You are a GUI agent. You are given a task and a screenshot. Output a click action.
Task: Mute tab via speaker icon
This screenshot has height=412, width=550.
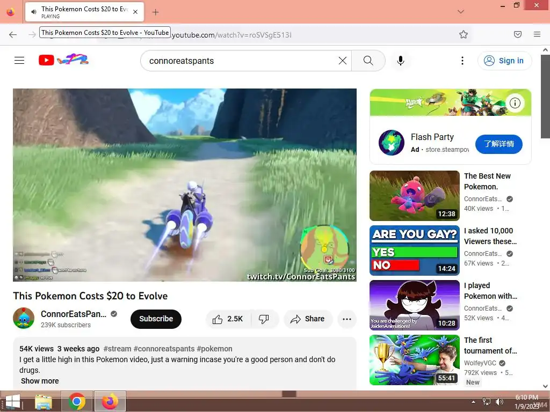34,12
